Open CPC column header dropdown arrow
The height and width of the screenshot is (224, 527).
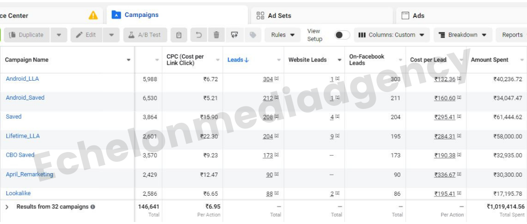218,60
